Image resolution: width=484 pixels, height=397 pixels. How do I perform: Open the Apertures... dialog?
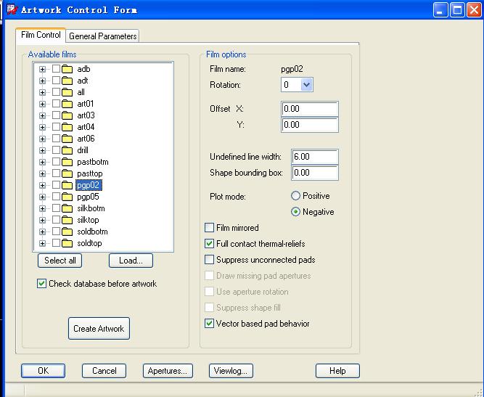coord(168,371)
